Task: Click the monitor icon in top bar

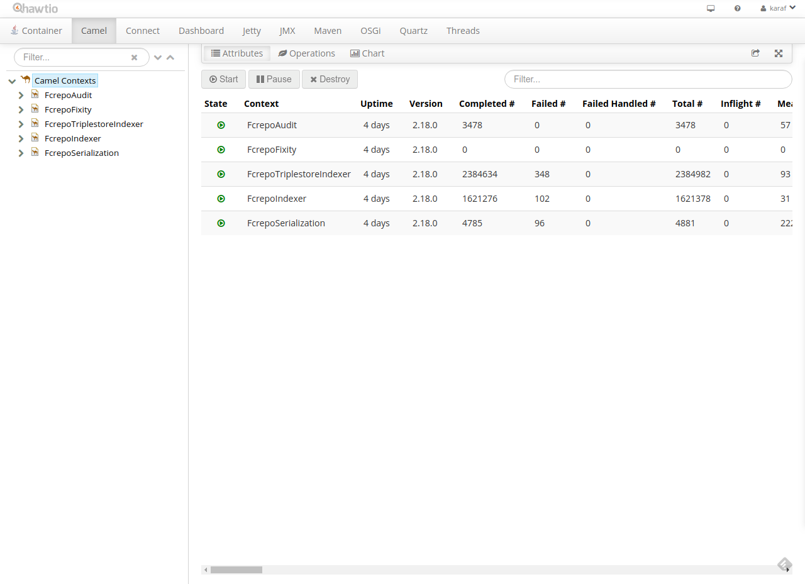Action: tap(711, 9)
